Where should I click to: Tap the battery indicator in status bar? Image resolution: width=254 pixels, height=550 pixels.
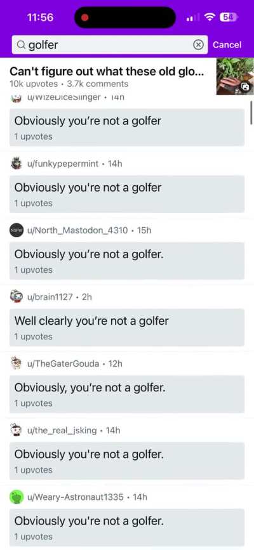pos(229,17)
